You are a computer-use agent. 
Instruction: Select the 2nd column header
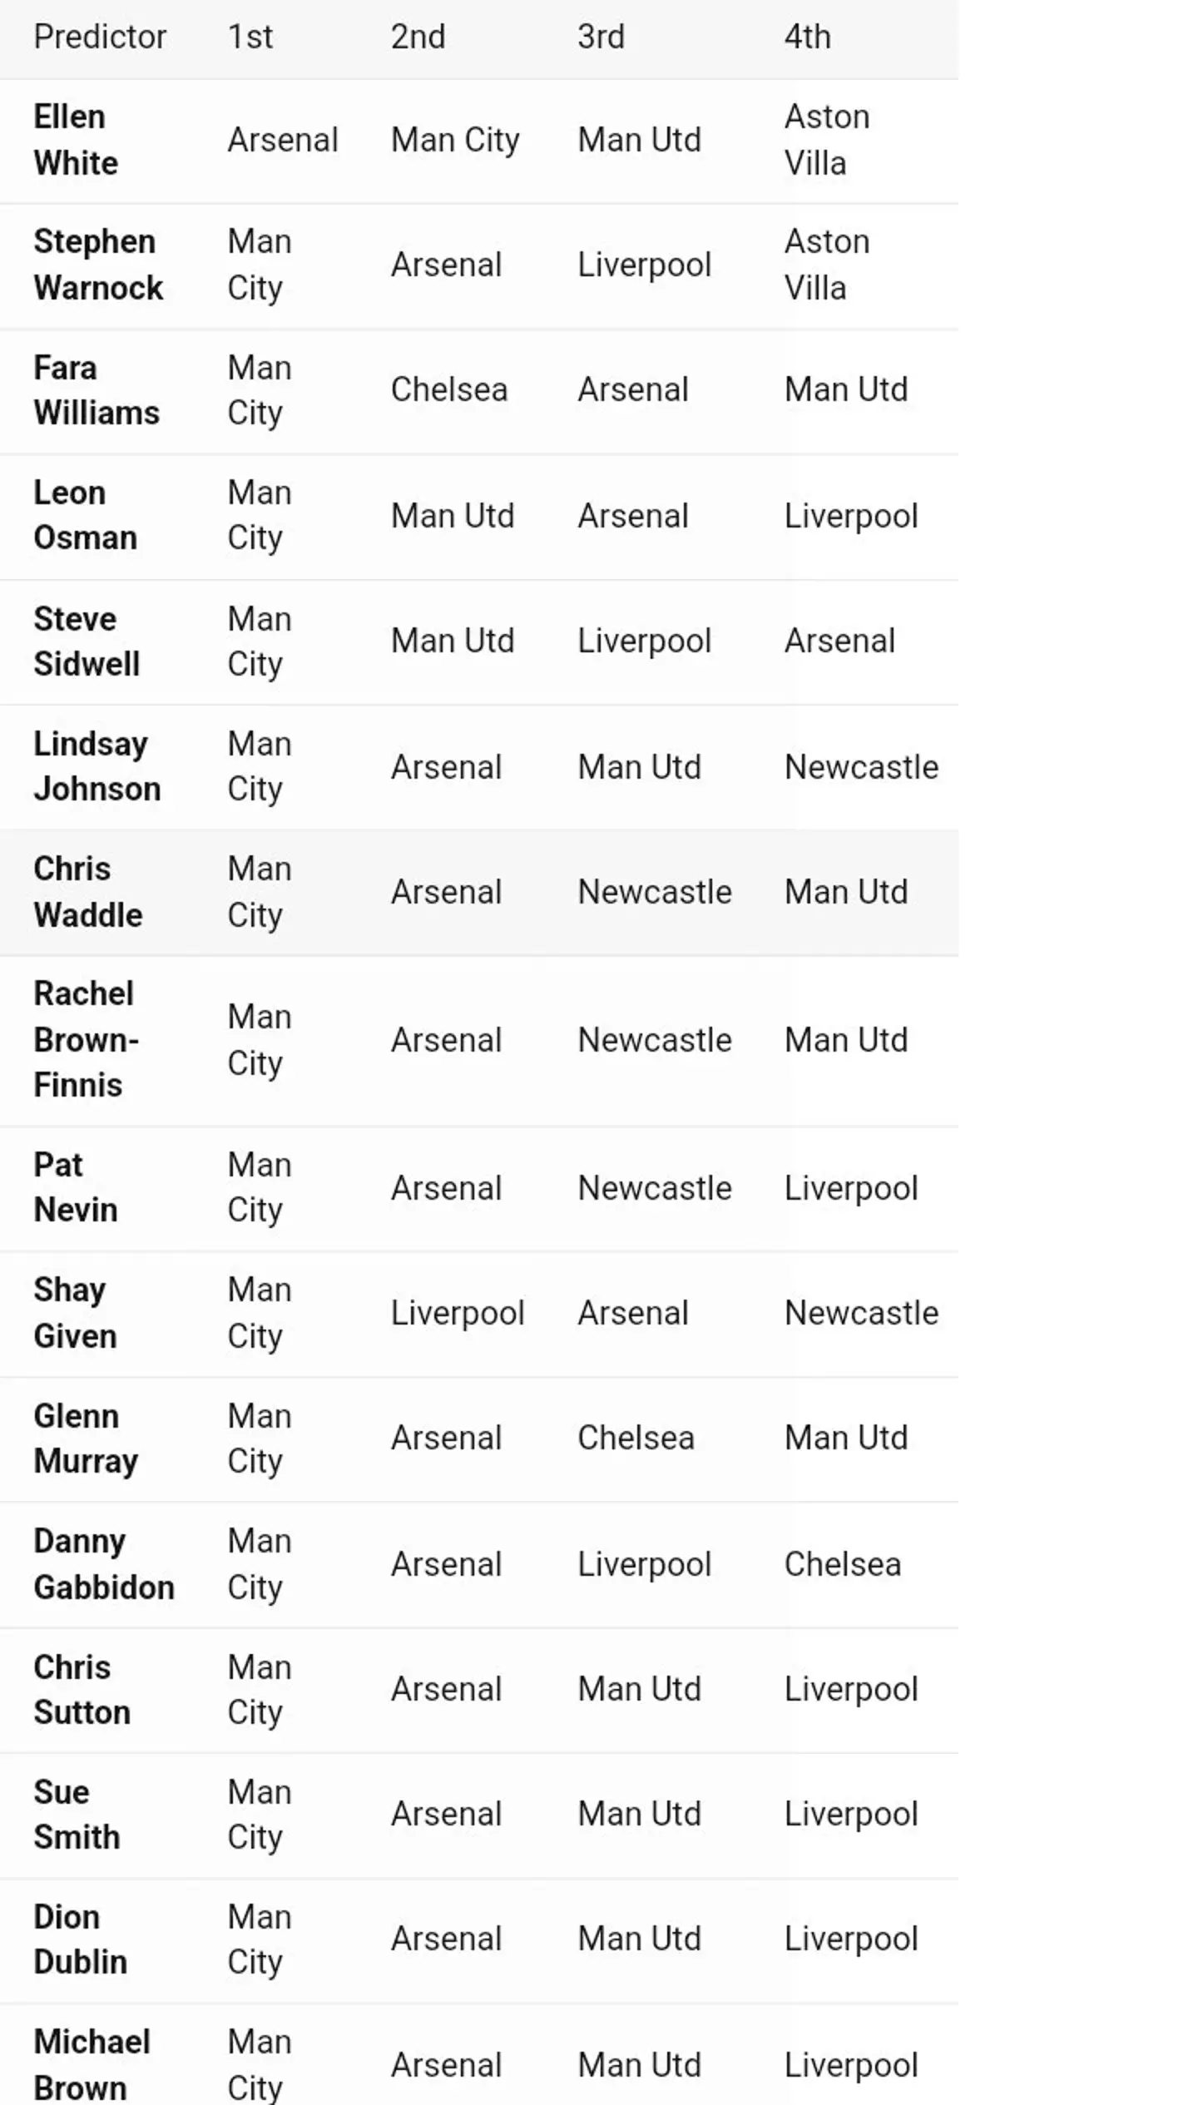tap(418, 37)
